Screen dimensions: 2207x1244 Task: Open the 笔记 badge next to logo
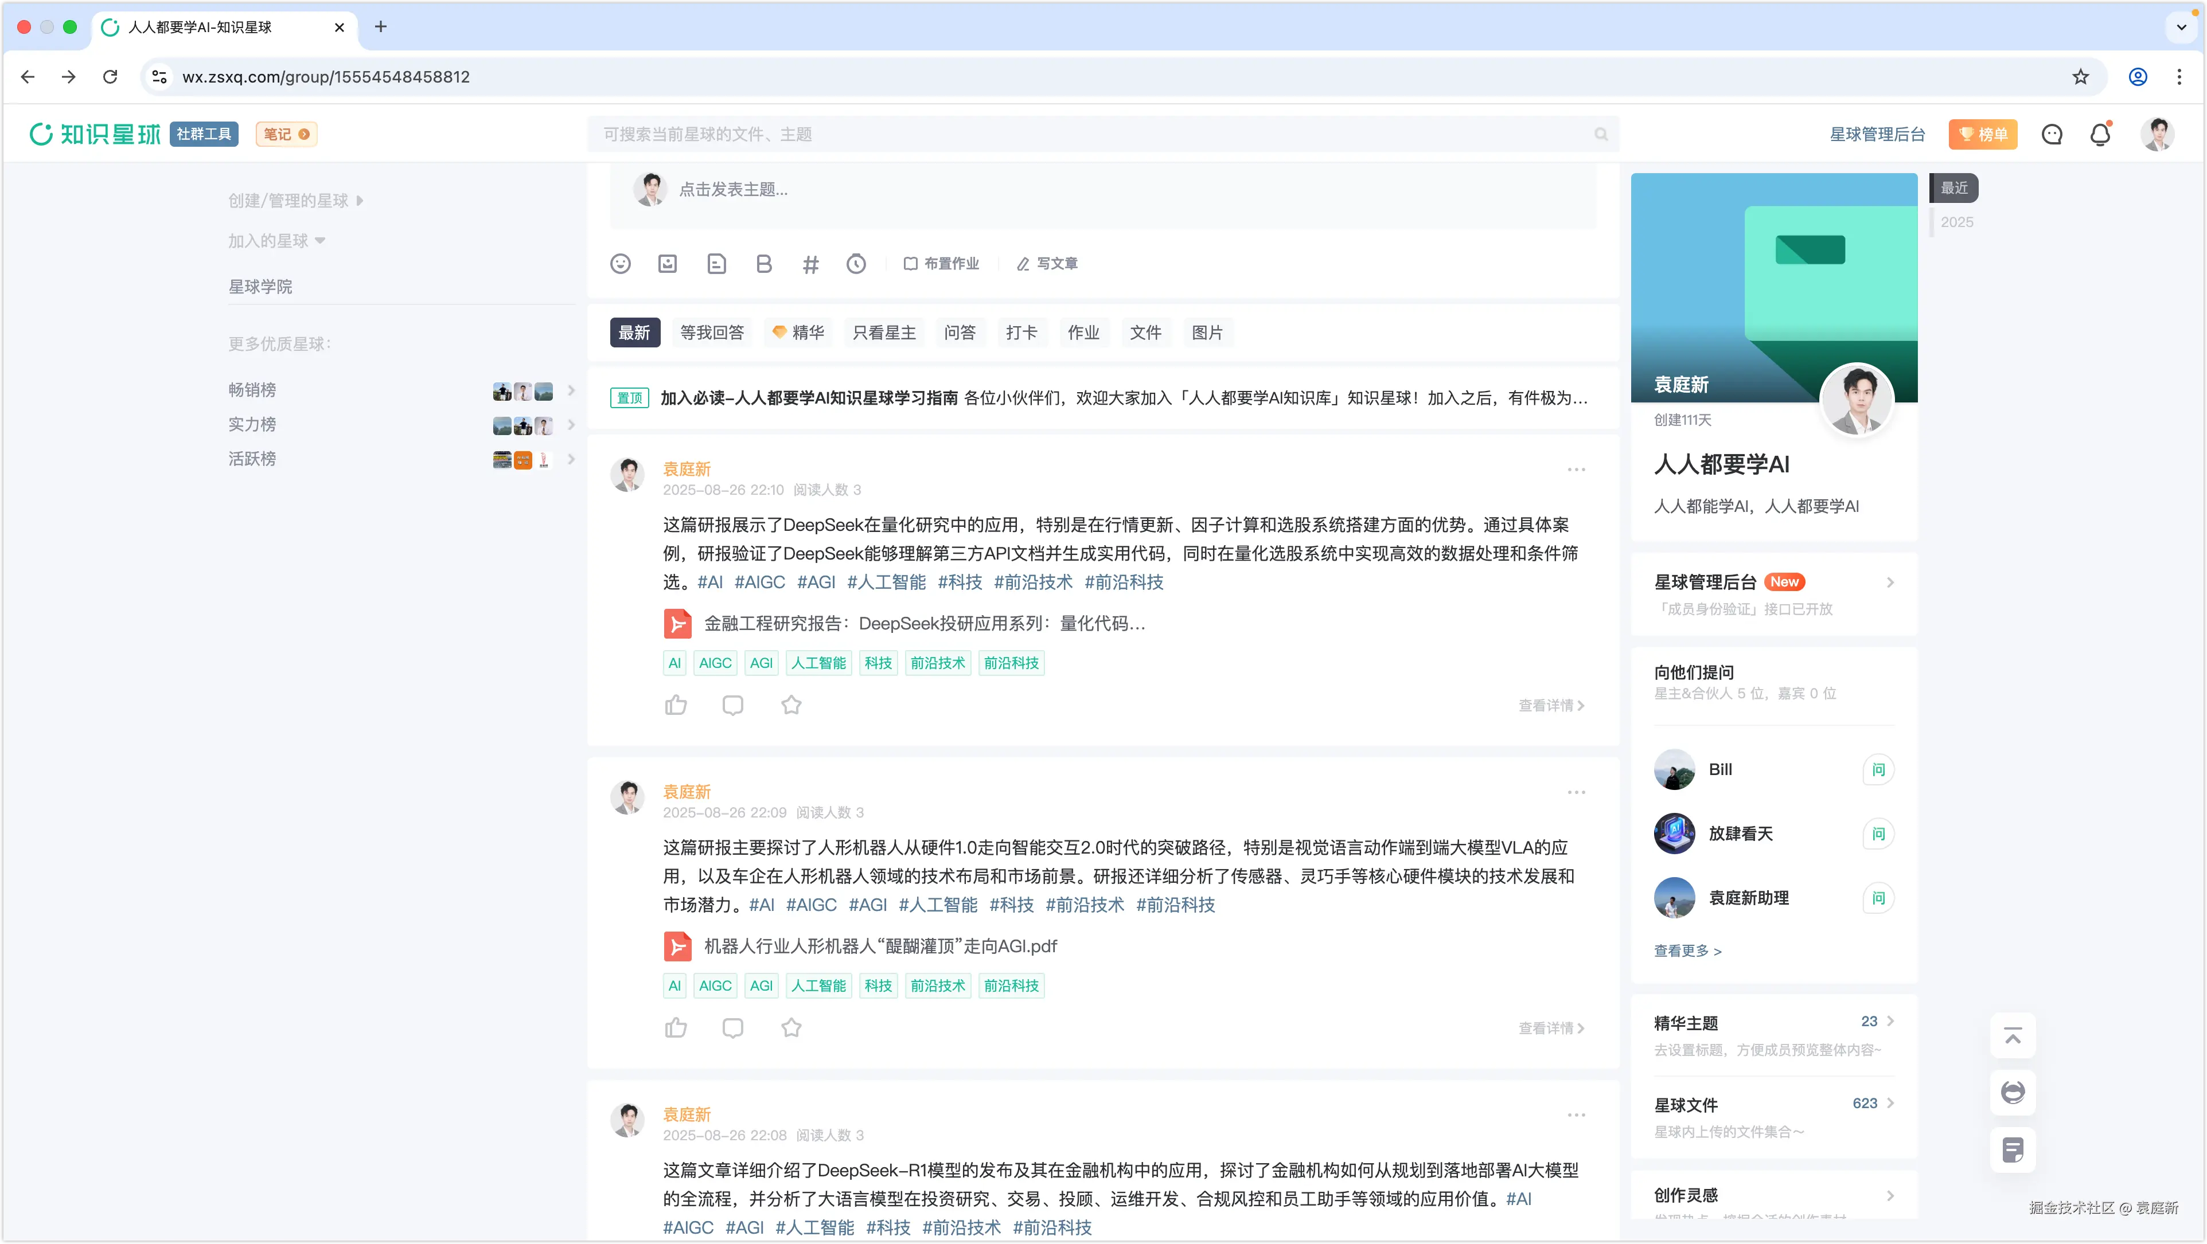[287, 134]
